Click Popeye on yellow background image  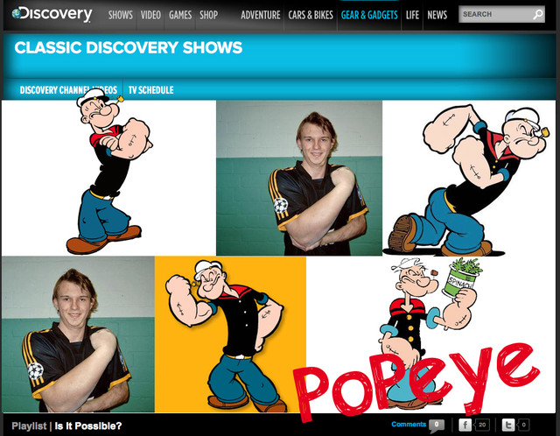click(230, 334)
